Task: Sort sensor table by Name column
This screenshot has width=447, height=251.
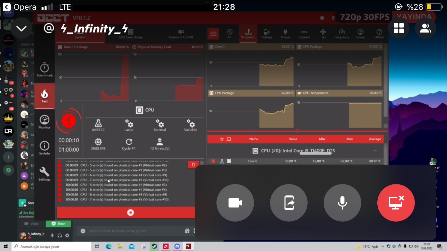Action: point(254,139)
